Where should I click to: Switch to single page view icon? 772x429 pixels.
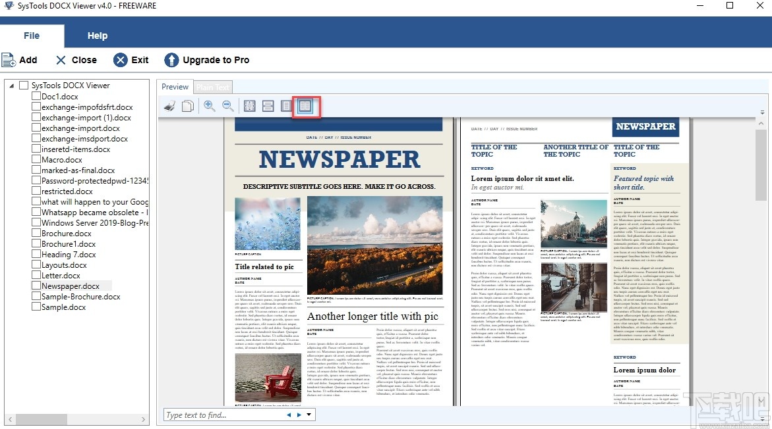pos(286,105)
